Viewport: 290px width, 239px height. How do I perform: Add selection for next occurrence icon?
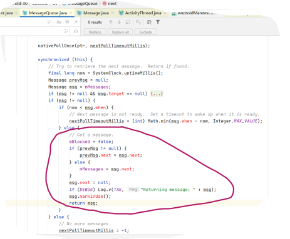138,22
